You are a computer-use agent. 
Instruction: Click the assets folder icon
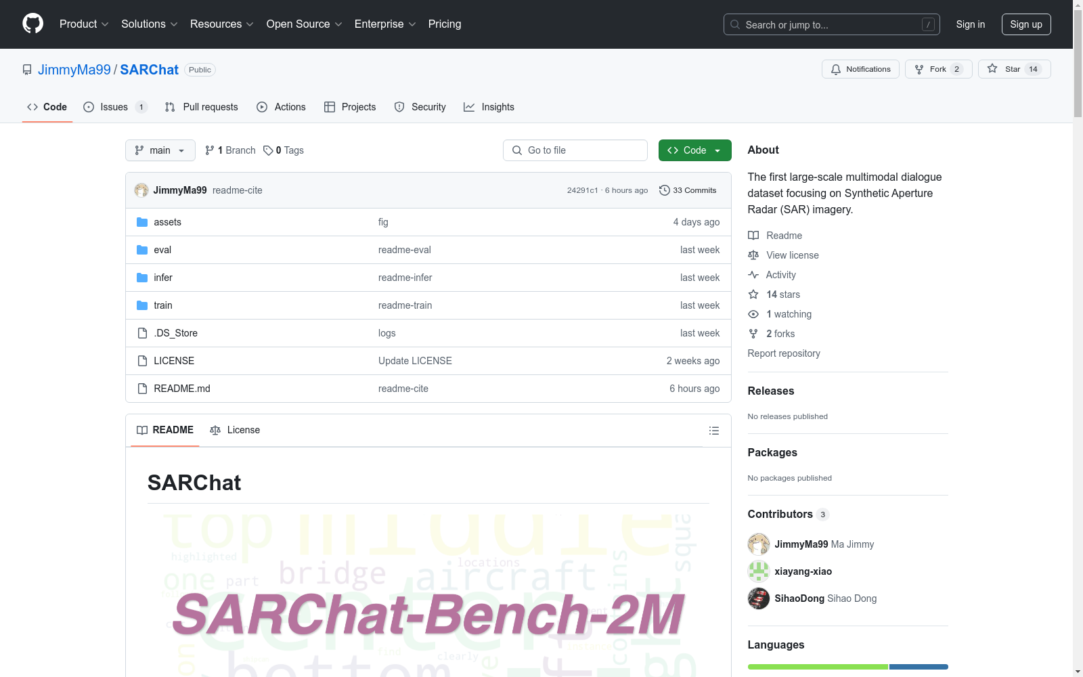click(142, 222)
